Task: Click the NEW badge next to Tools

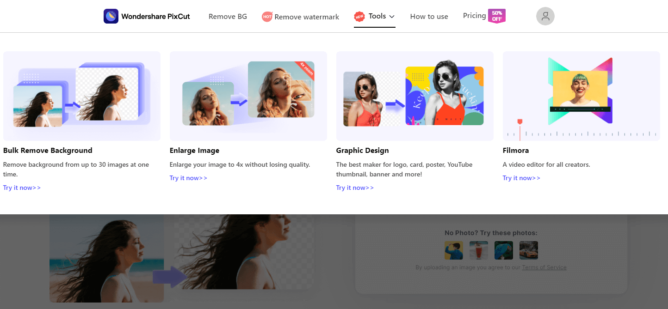Action: point(359,17)
